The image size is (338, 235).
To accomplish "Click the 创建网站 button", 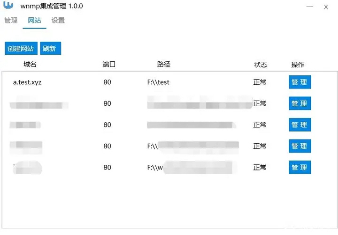I will 21,48.
